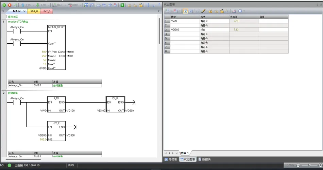The height and width of the screenshot is (170, 323).
Task: Click the Delete (删除) toolbar icon
Action: click(x=70, y=5)
